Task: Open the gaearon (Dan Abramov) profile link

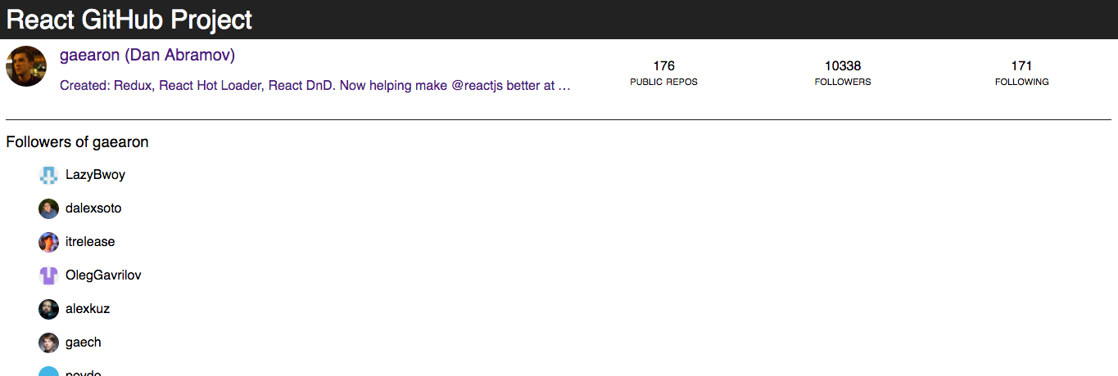Action: 147,56
